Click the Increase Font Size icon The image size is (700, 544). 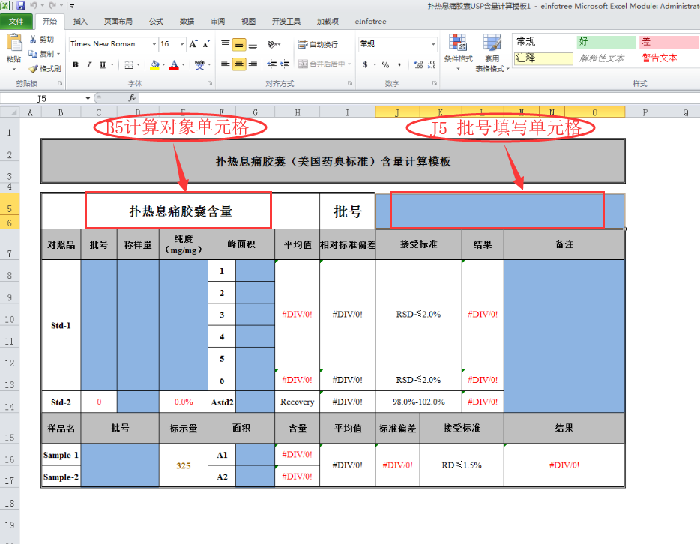pos(194,44)
